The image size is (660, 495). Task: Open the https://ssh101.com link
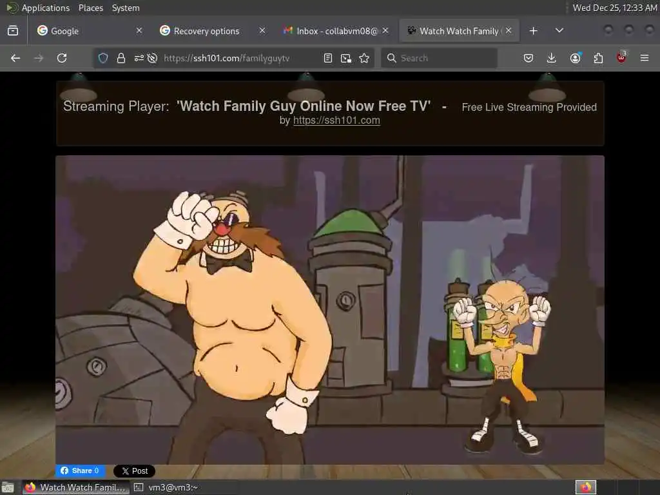336,121
